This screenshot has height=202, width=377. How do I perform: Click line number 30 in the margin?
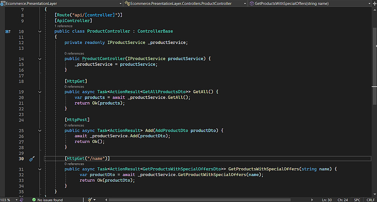(x=21, y=159)
